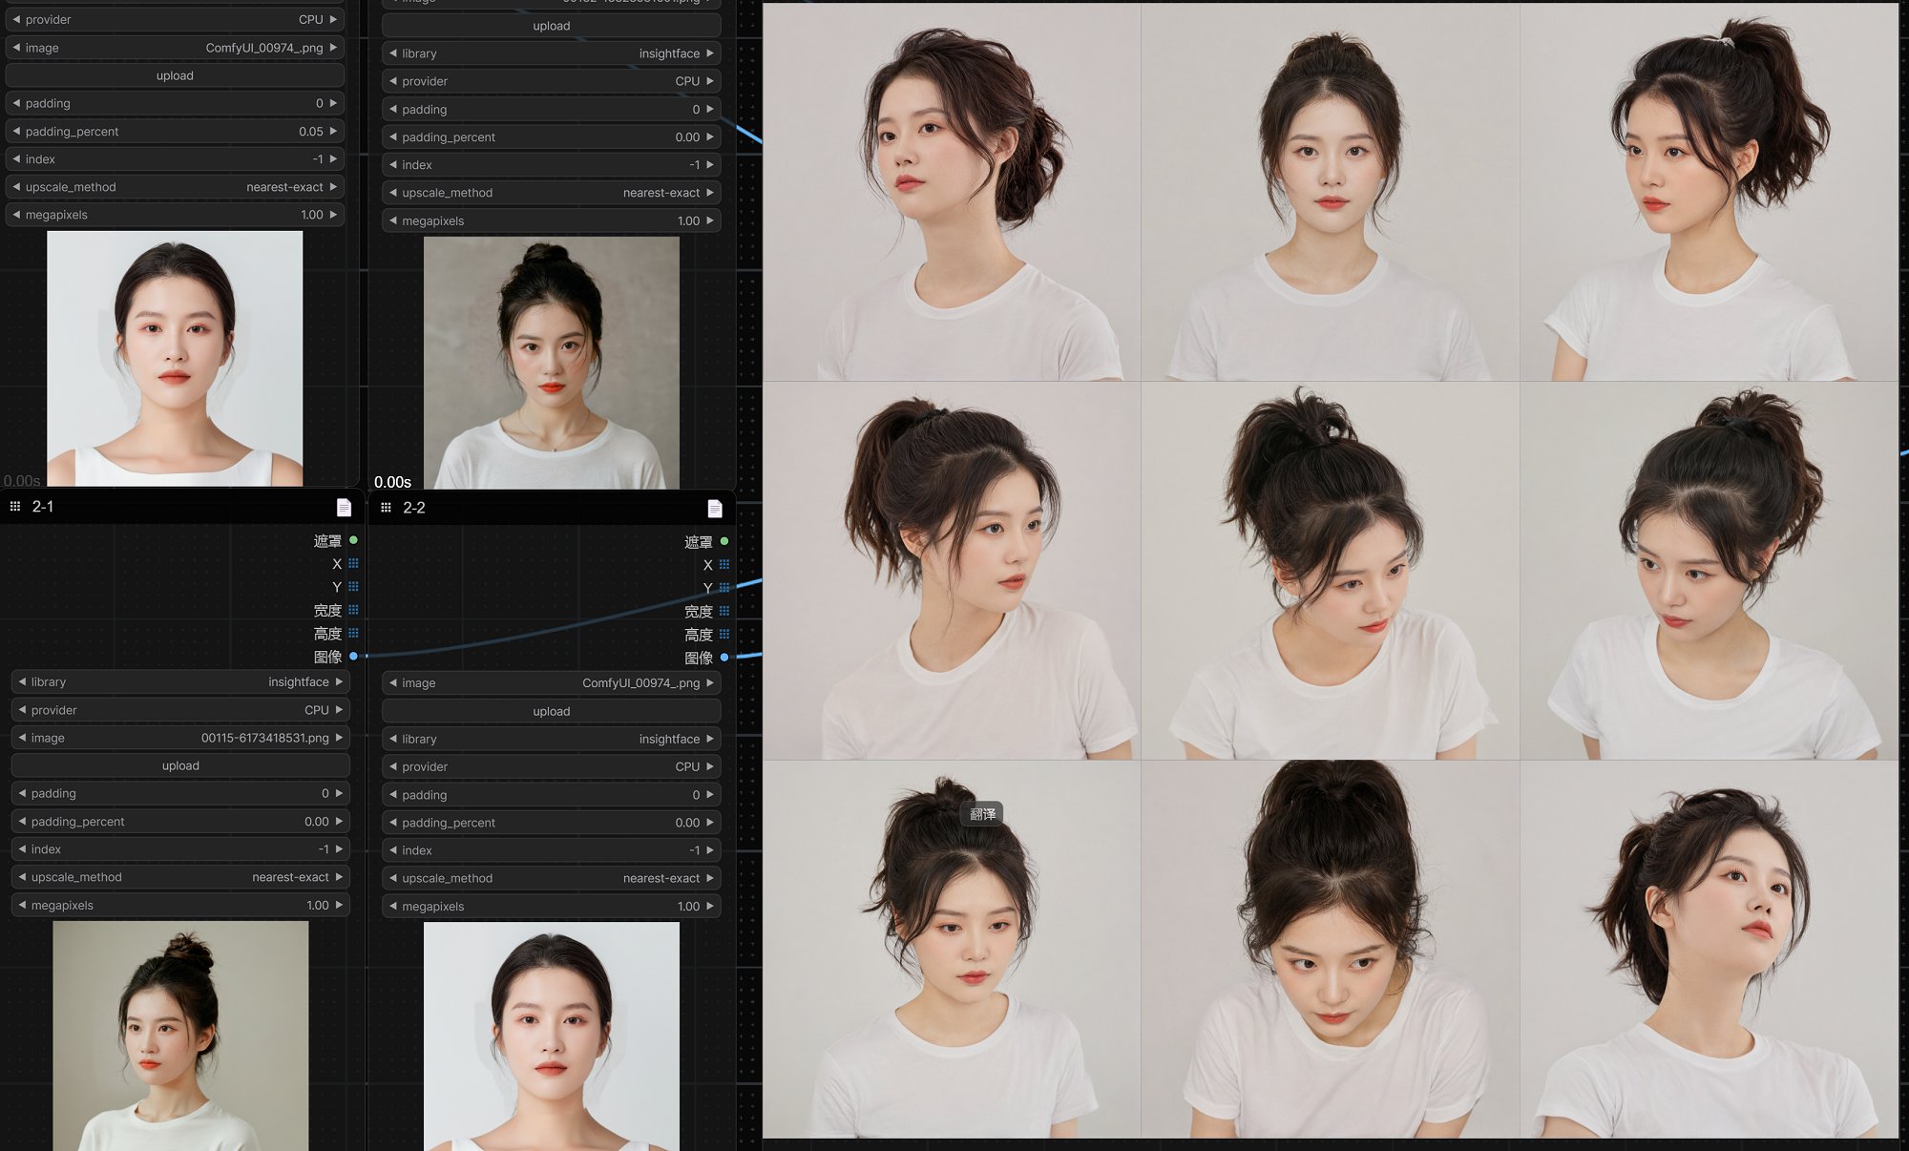Click the green 遮罩 output port on node 2-2
This screenshot has width=1909, height=1151.
[724, 541]
